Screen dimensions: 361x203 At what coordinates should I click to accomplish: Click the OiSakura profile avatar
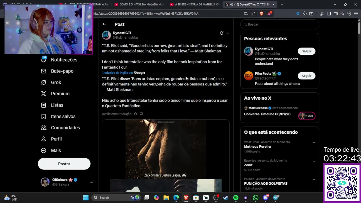pyautogui.click(x=45, y=182)
